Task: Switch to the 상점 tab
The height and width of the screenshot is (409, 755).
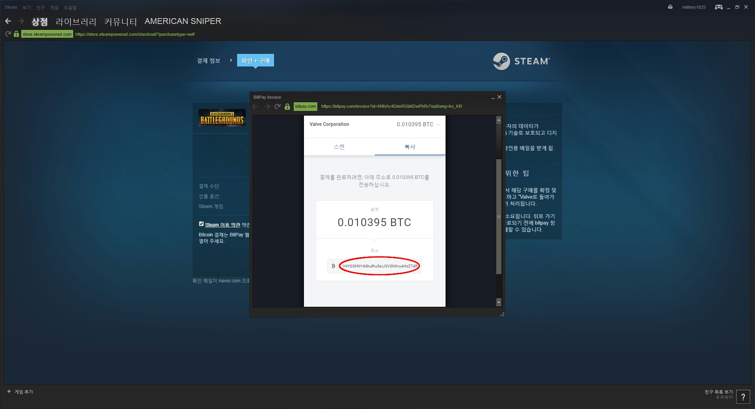Action: [x=39, y=21]
